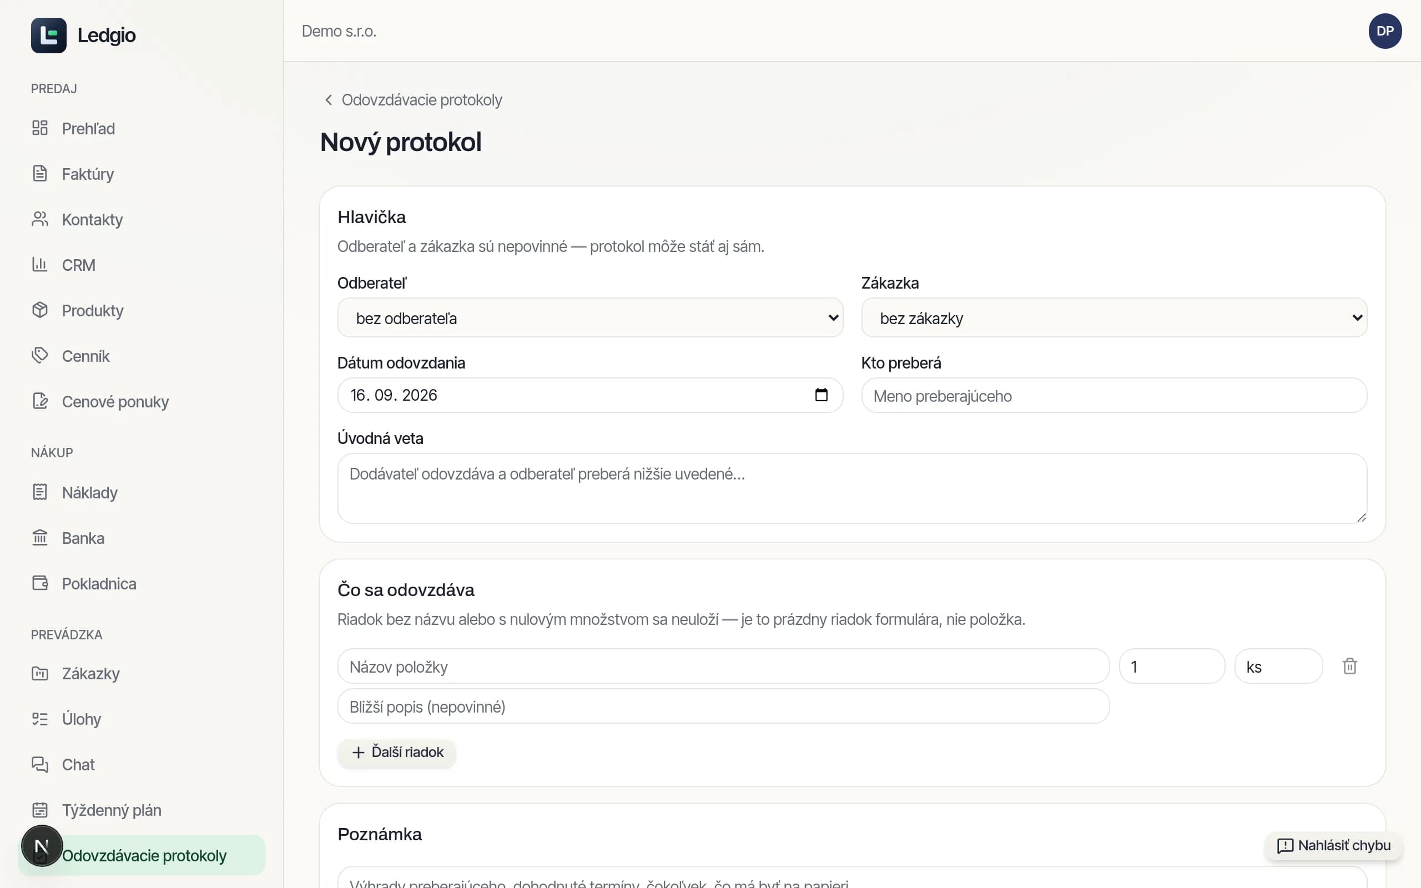The image size is (1421, 888).
Task: Open Prehľad dashboard icon in sidebar
Action: [40, 128]
